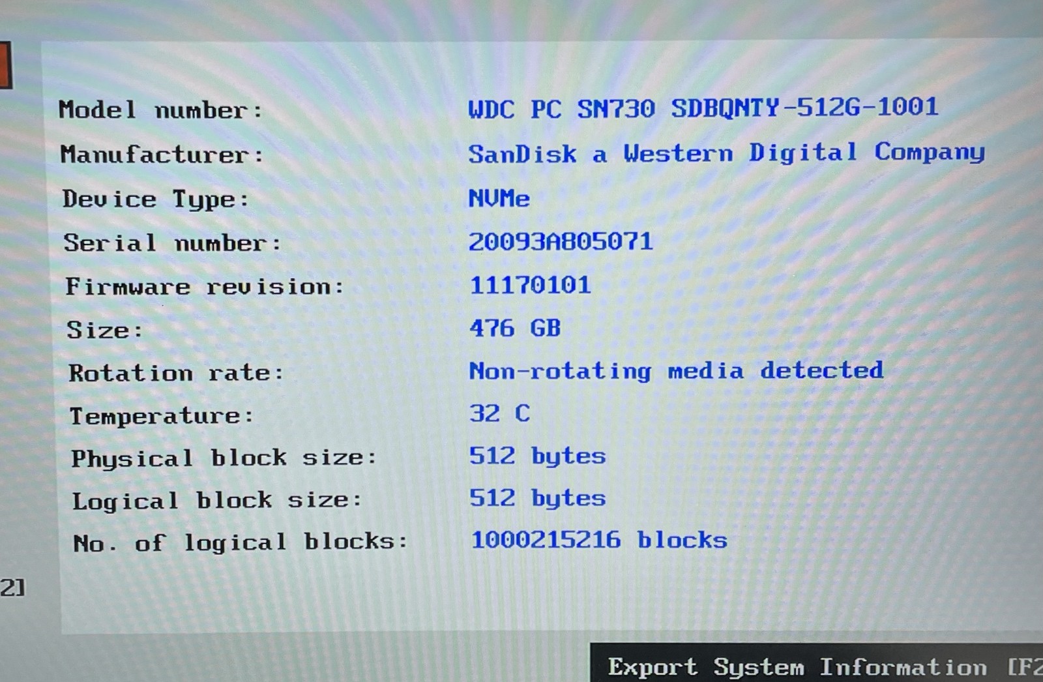Viewport: 1043px width, 682px height.
Task: Click firmware value '11170101'
Action: [531, 285]
